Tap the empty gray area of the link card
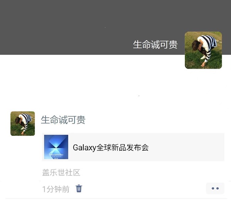Screen dimensions: 231x201 186,147
